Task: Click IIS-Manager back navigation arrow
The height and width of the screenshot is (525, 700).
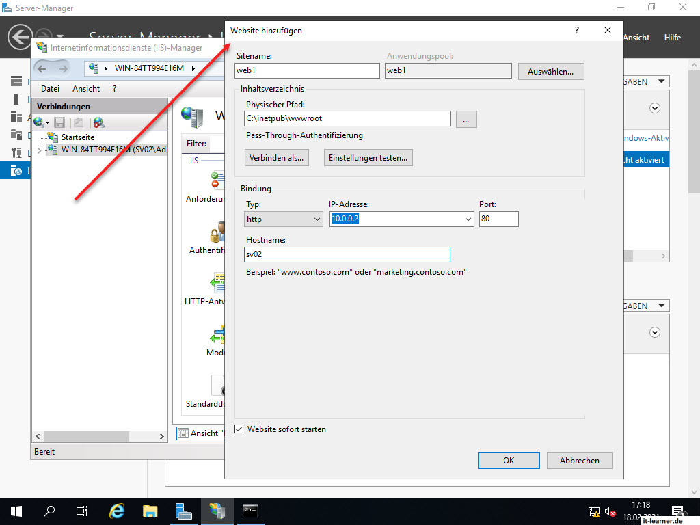Action: pos(42,68)
